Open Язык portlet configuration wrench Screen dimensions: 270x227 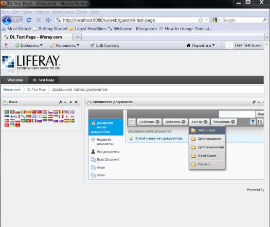pos(61,102)
